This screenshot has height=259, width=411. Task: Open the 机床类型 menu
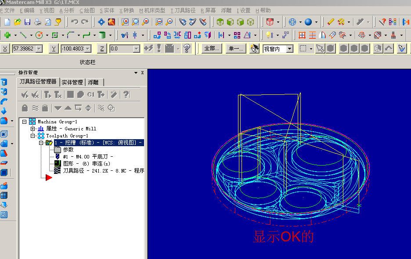pos(152,11)
